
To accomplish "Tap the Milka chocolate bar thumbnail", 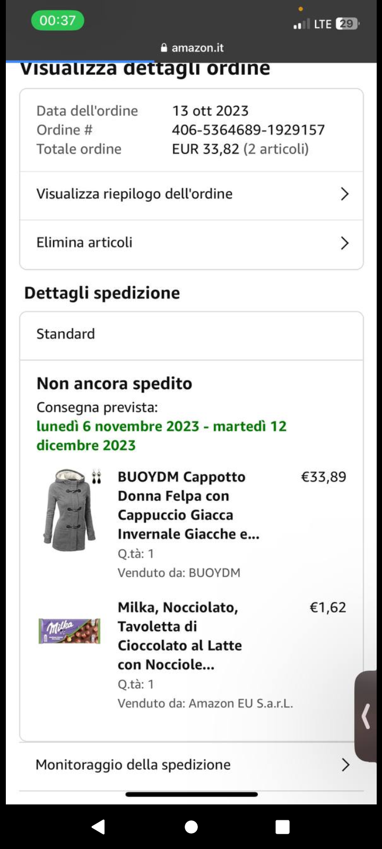I will click(70, 631).
